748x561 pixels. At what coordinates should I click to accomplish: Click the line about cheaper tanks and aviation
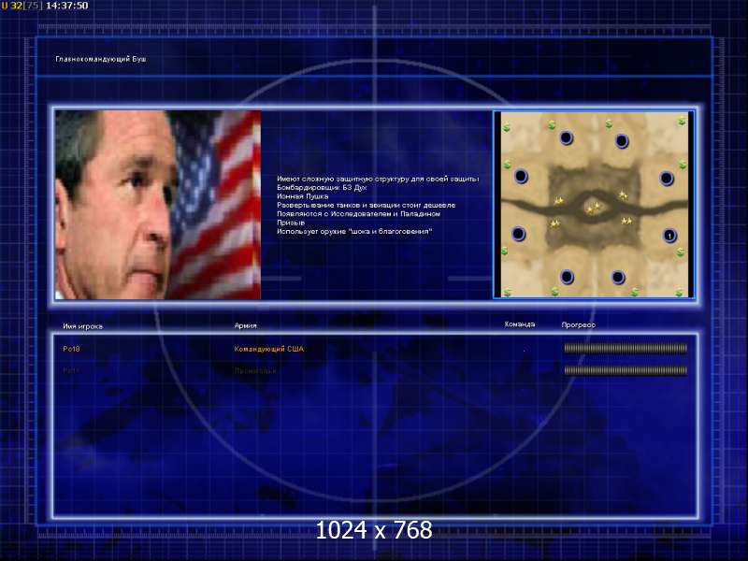click(366, 205)
